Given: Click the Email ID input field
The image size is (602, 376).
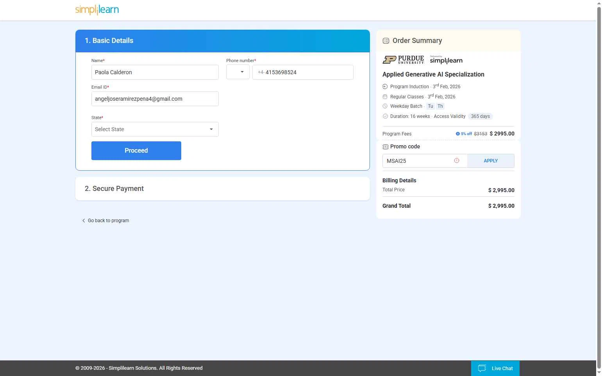Looking at the screenshot, I should [x=155, y=99].
